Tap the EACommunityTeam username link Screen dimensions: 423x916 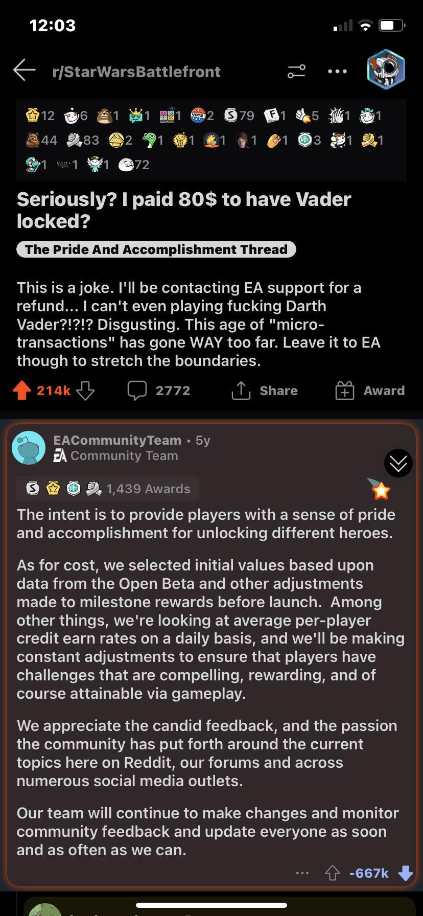(116, 440)
